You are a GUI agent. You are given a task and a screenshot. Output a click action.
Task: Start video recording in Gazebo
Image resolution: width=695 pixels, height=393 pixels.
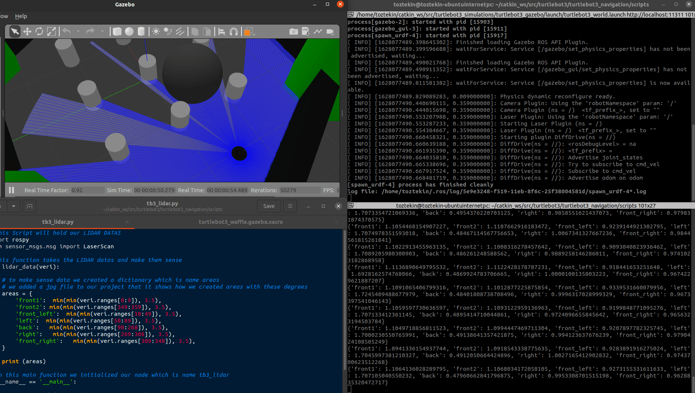point(331,32)
